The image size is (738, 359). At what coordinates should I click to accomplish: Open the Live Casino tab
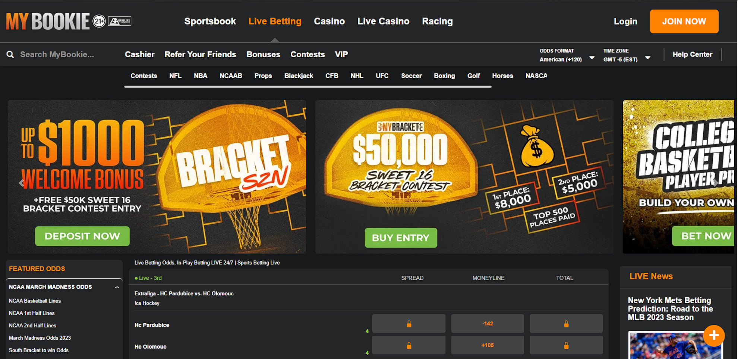tap(383, 21)
